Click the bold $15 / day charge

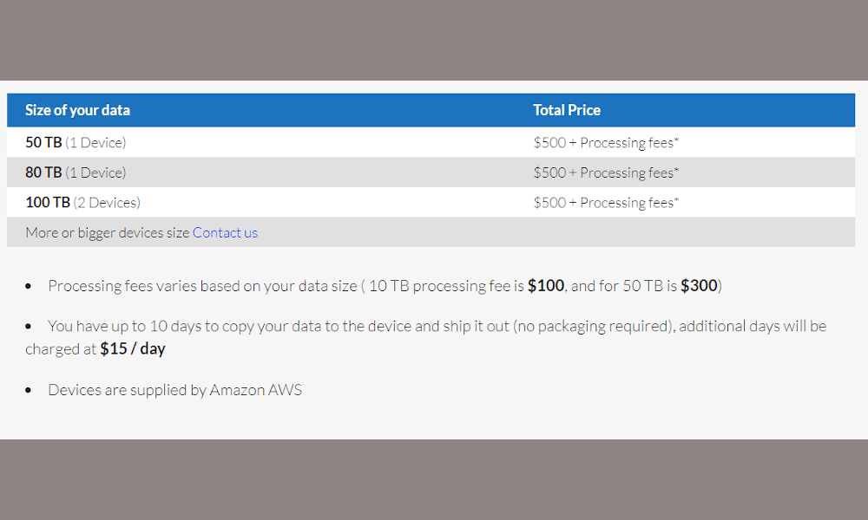pos(133,348)
